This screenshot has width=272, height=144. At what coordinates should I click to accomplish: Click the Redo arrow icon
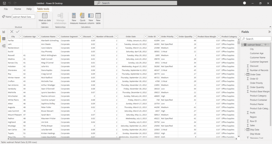15,3
